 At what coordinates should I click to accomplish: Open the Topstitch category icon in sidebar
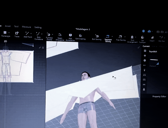point(144,75)
